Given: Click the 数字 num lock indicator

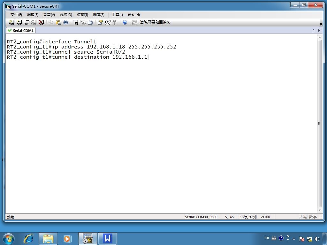Looking at the screenshot, I should point(313,217).
